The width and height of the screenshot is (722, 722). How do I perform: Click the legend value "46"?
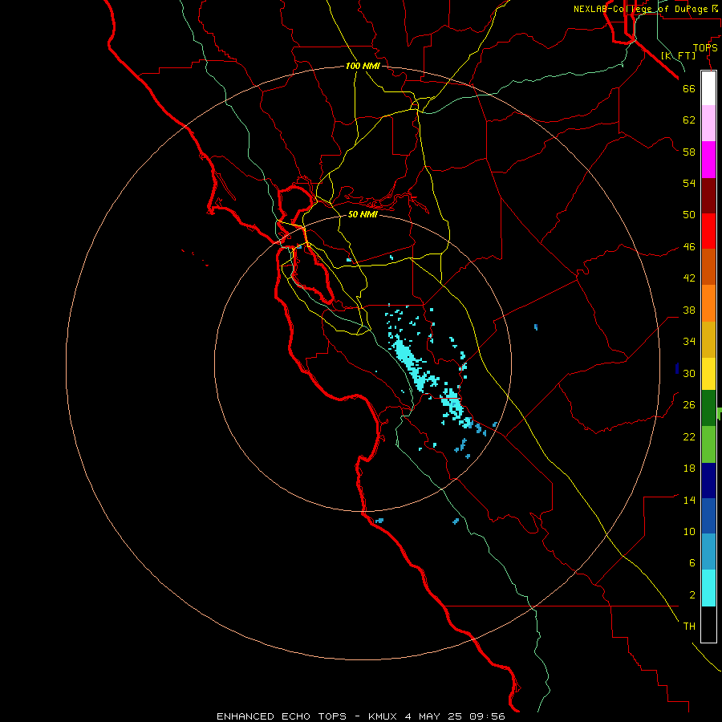689,247
